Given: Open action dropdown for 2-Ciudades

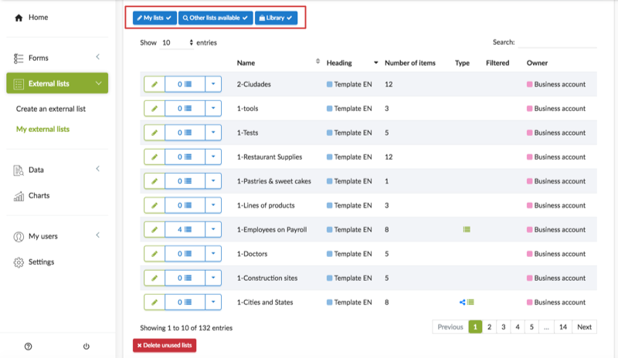Looking at the screenshot, I should click(x=213, y=84).
